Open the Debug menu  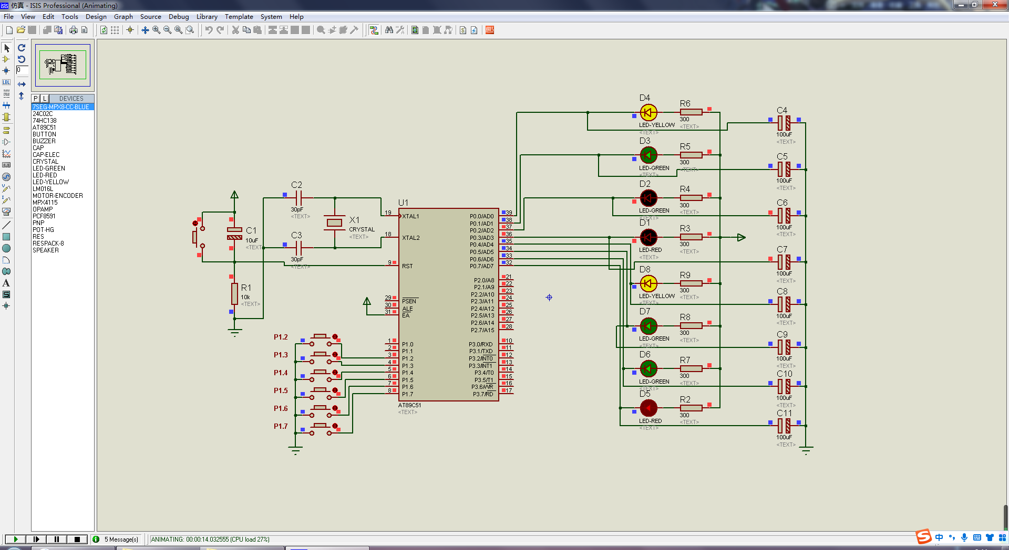pos(179,17)
